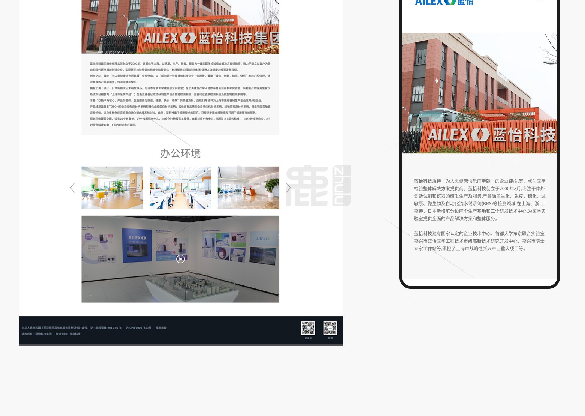The height and width of the screenshot is (416, 585).
Task: Click the left carousel arrow beside office photos
Action: tap(73, 188)
